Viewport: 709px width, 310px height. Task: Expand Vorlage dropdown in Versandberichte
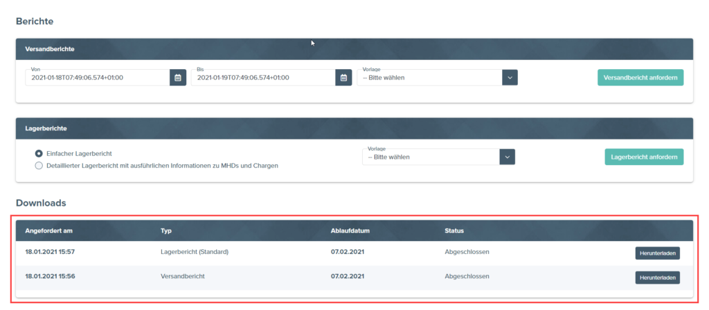(510, 77)
